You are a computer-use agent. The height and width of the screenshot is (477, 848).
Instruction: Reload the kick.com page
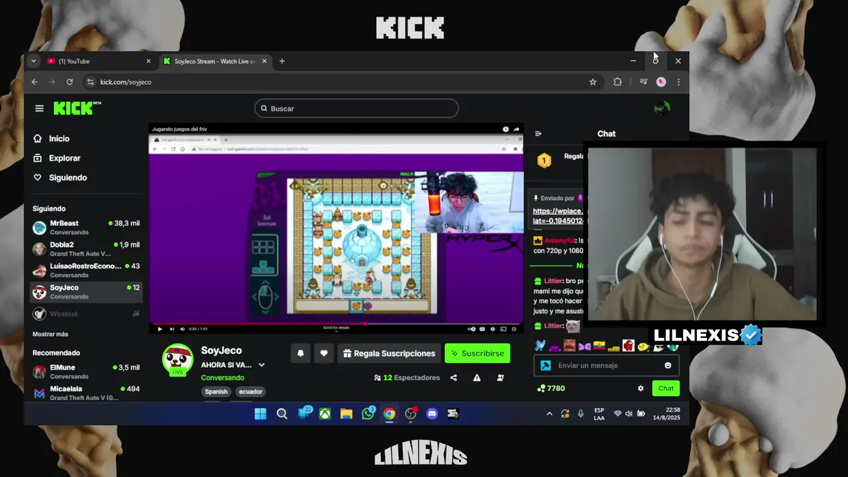pos(70,82)
